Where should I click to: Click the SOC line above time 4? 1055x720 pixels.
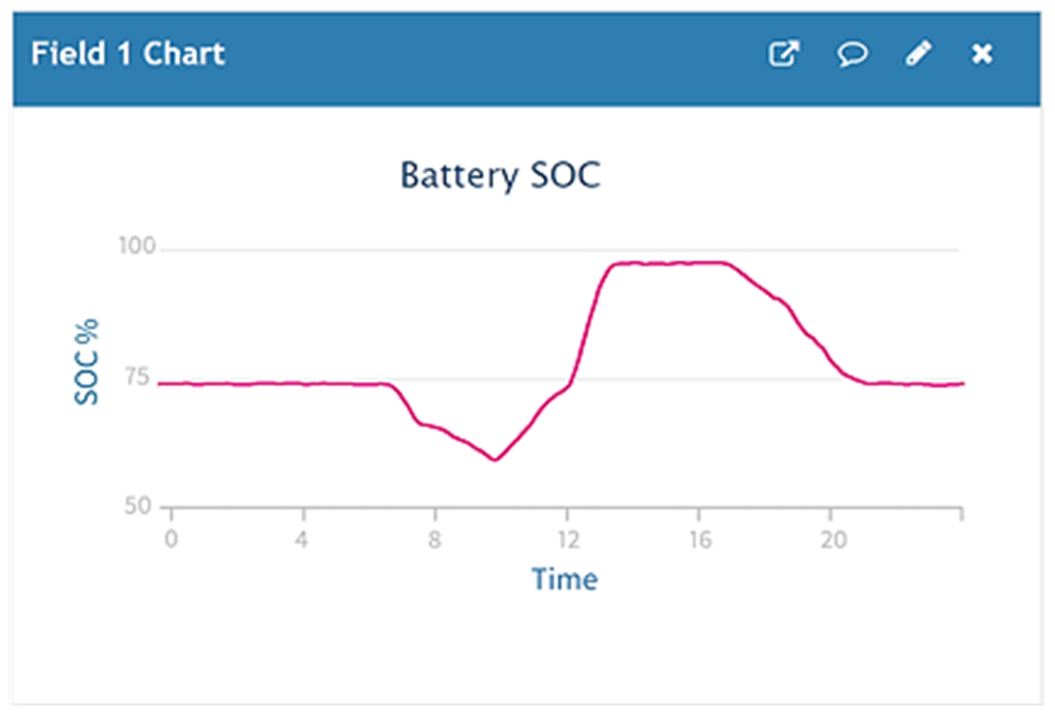303,383
